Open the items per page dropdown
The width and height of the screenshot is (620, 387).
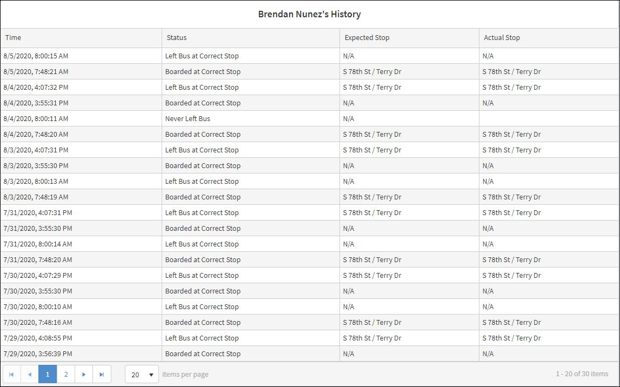142,374
